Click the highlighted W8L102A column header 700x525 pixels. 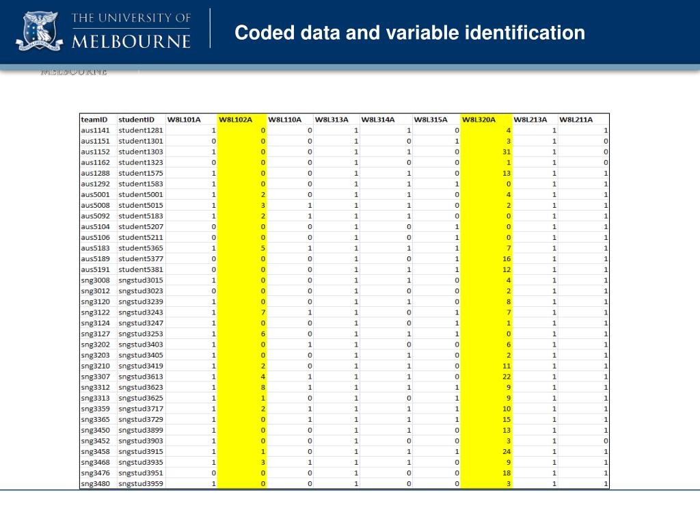236,120
